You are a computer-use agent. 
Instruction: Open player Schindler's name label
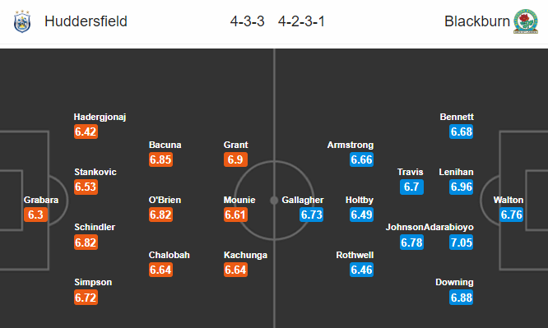pyautogui.click(x=95, y=227)
